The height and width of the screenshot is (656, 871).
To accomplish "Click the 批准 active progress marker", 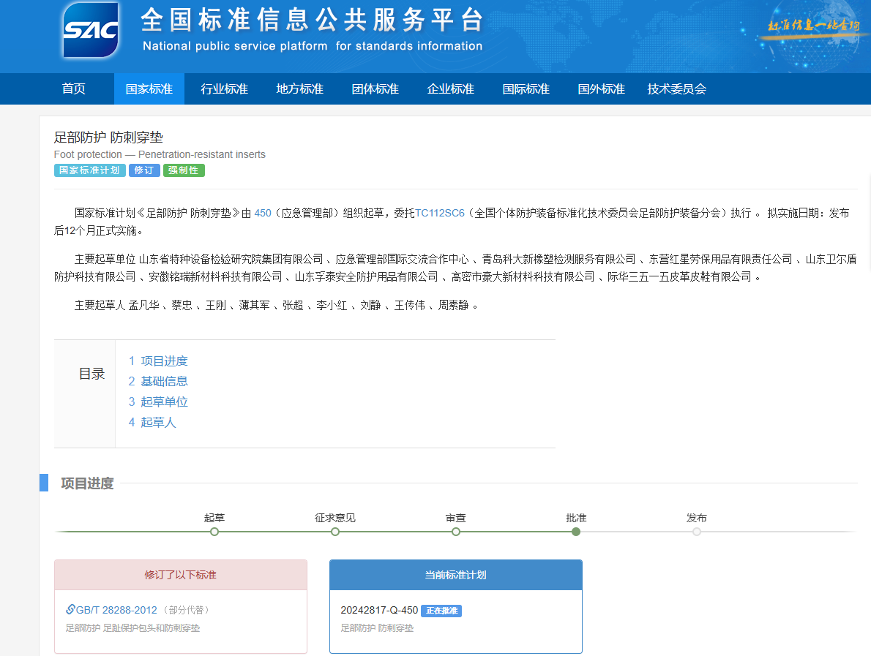I will [x=576, y=532].
